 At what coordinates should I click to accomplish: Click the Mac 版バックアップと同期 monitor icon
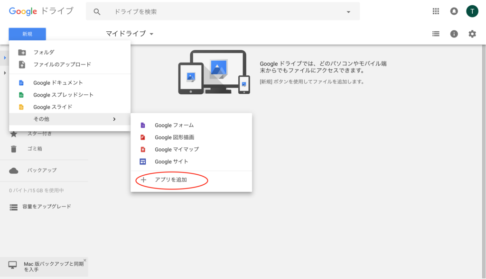click(x=13, y=264)
